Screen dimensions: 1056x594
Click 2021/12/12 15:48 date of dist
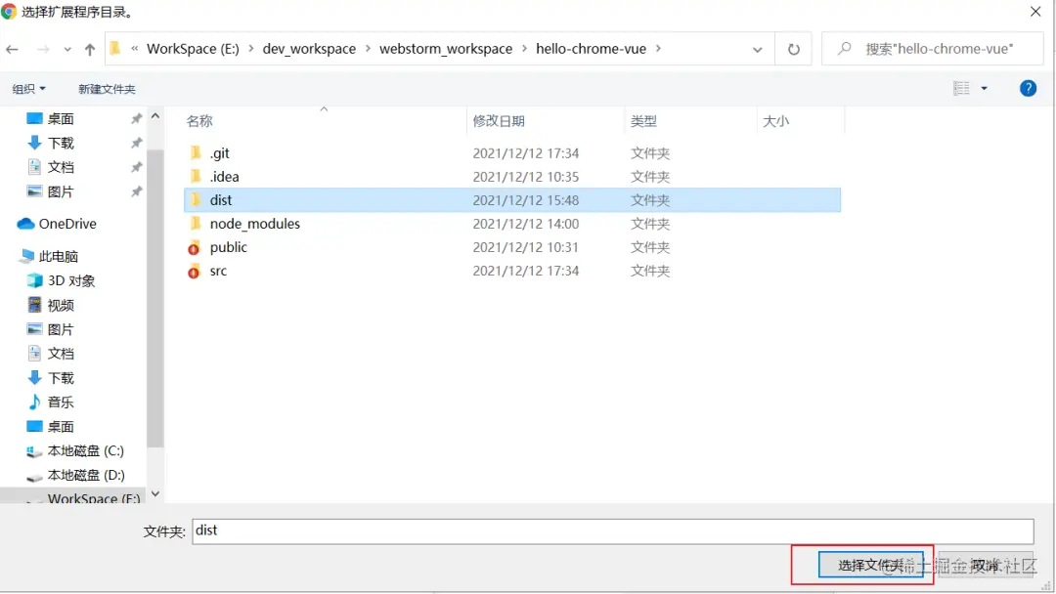525,200
